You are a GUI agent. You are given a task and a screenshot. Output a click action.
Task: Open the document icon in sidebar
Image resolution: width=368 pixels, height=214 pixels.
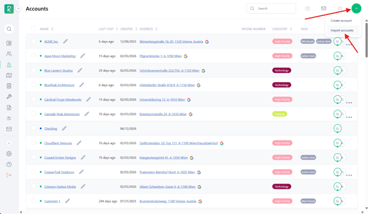(x=9, y=108)
